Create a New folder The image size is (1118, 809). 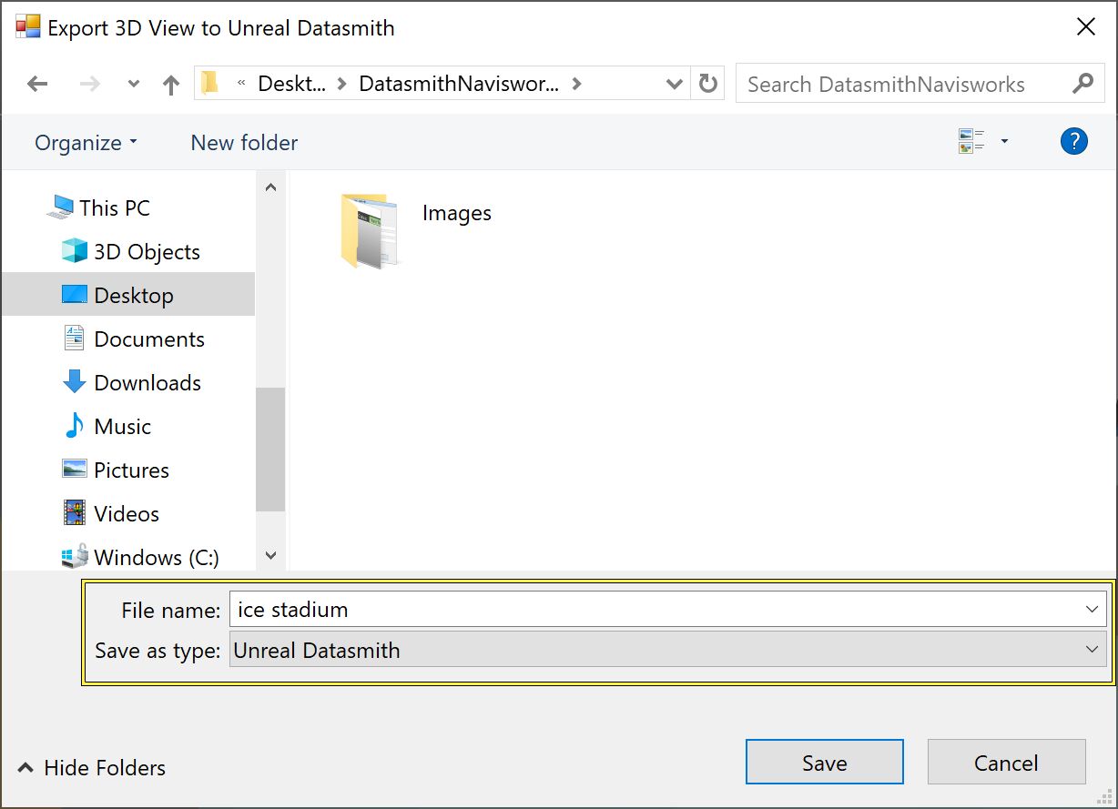pos(244,143)
